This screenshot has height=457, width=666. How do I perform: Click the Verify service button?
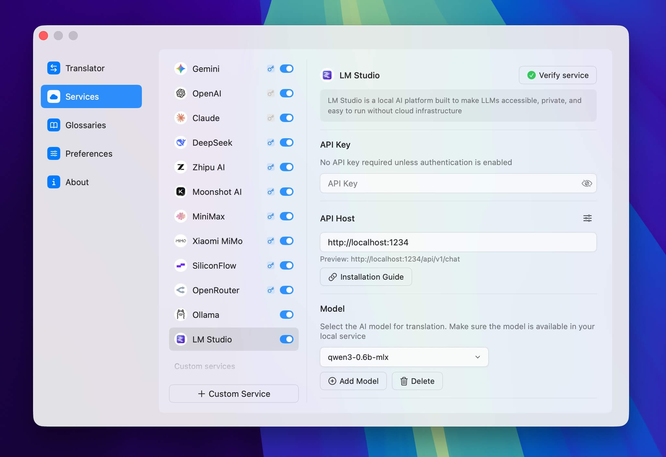tap(557, 75)
